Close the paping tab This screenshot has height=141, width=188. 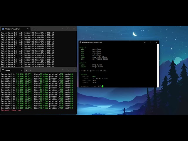21,70
